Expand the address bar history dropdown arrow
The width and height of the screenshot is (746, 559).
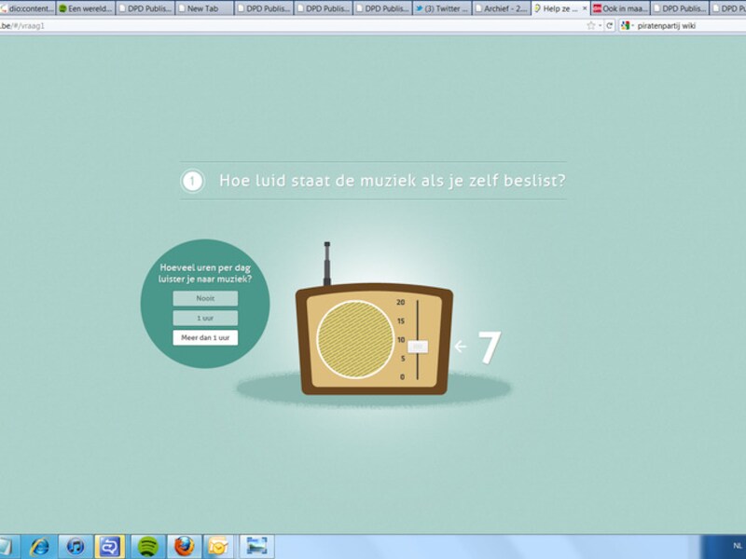click(601, 26)
